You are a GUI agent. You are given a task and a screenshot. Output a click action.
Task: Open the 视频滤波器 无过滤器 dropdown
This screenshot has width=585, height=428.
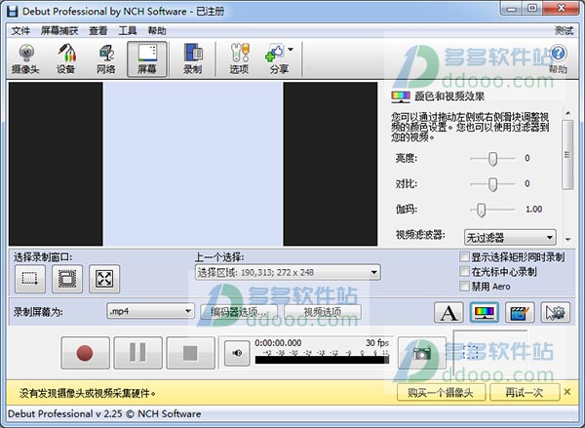[510, 237]
